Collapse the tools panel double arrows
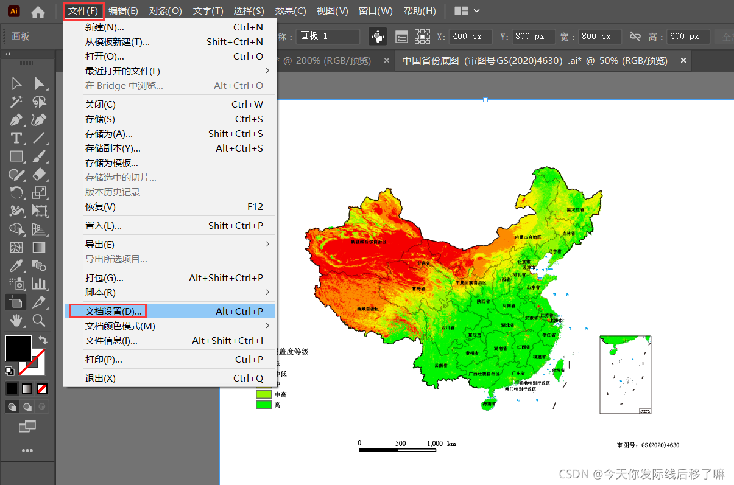This screenshot has width=734, height=485. [9, 54]
